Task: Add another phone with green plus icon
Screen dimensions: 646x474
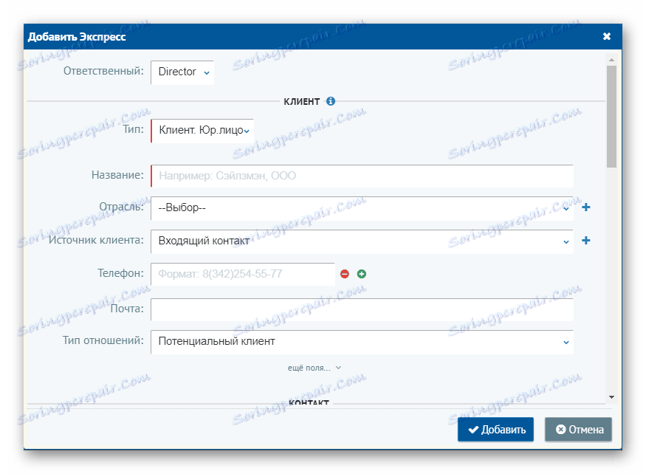Action: [x=362, y=274]
